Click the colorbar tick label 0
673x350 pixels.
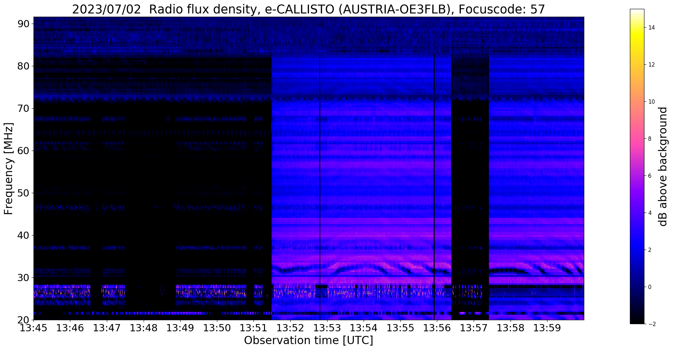(x=649, y=287)
